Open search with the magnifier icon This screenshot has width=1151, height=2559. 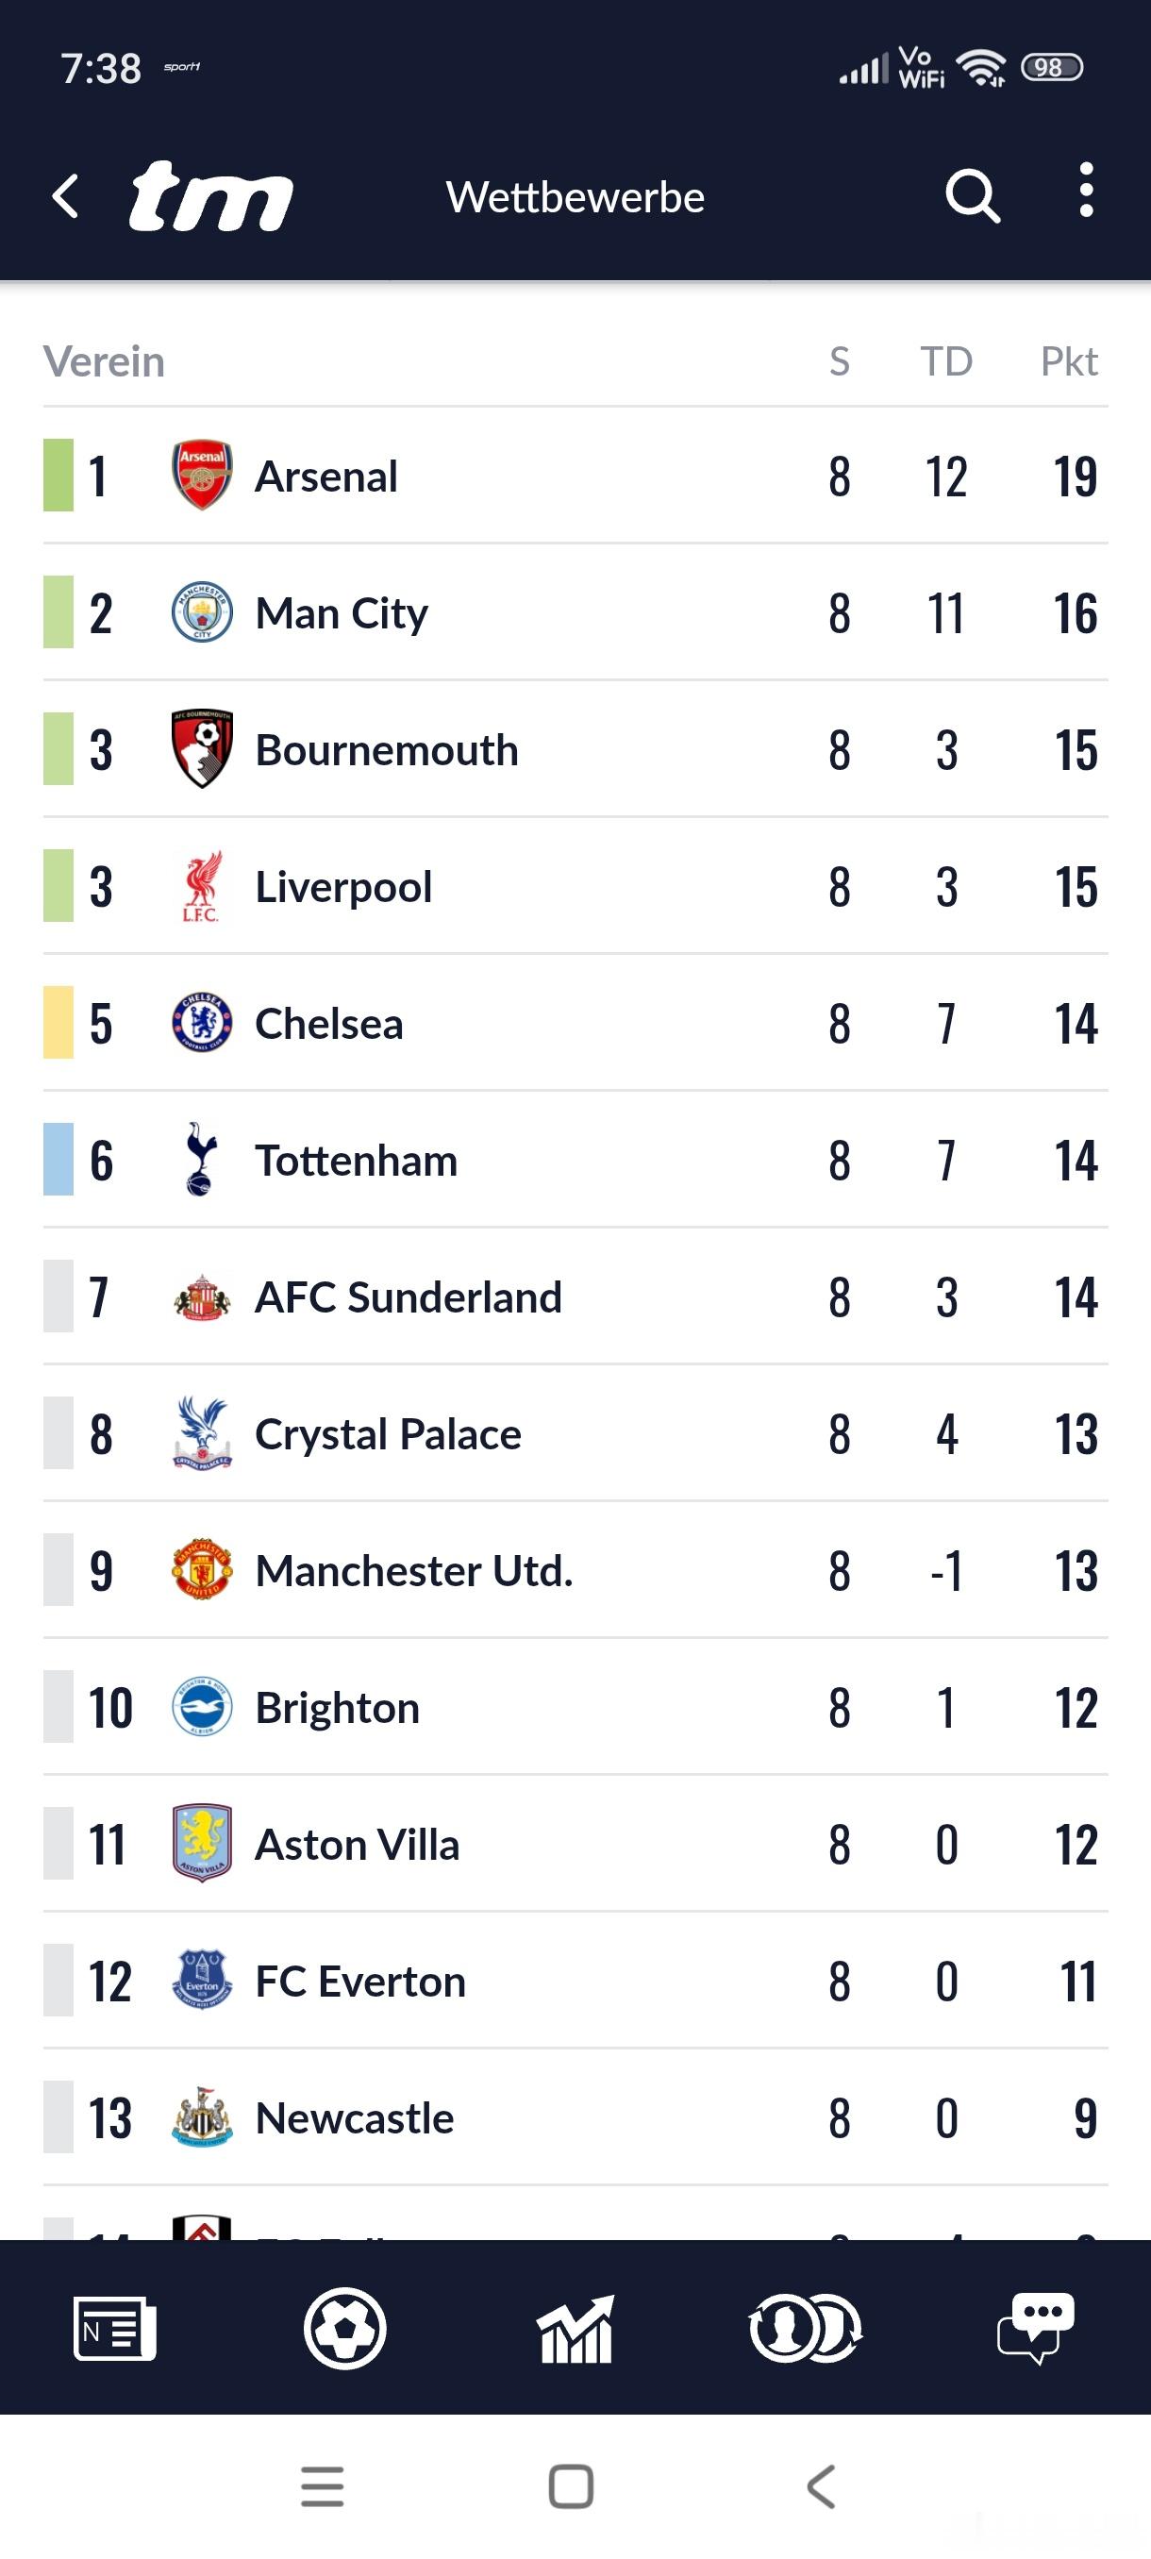[971, 195]
